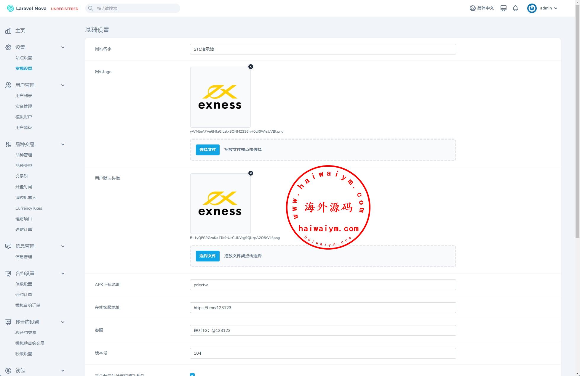Click the 网站名字 input field
This screenshot has height=376, width=580.
coord(323,49)
